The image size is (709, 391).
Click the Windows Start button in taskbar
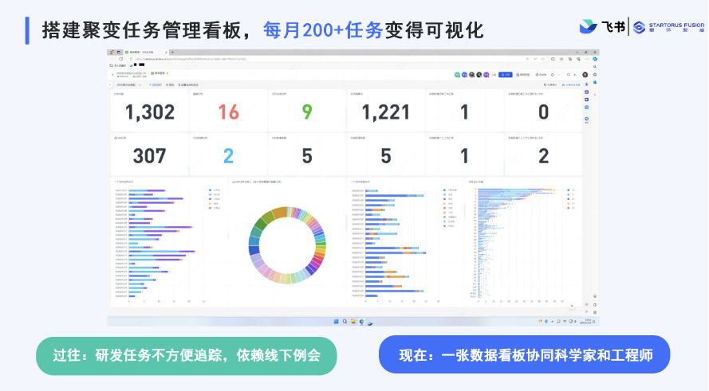coord(334,321)
